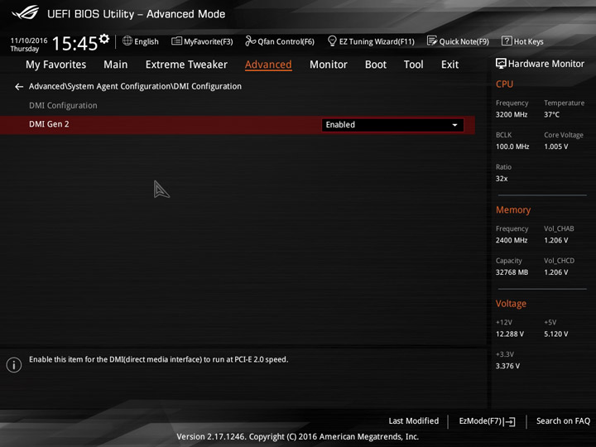Click the EzMode exit arrow icon
This screenshot has height=447, width=596.
(x=510, y=421)
